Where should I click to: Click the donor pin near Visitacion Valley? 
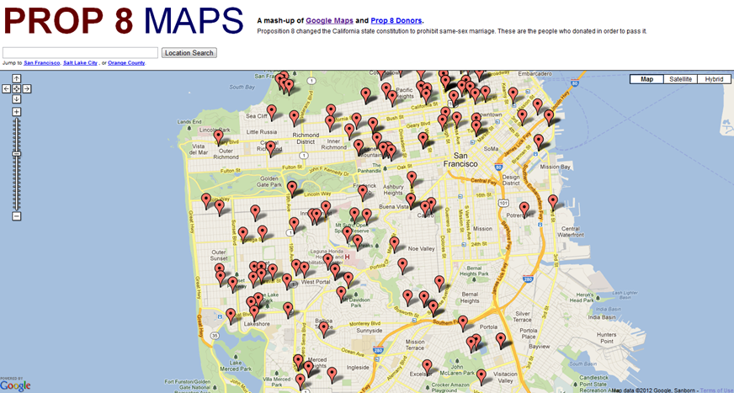click(481, 377)
